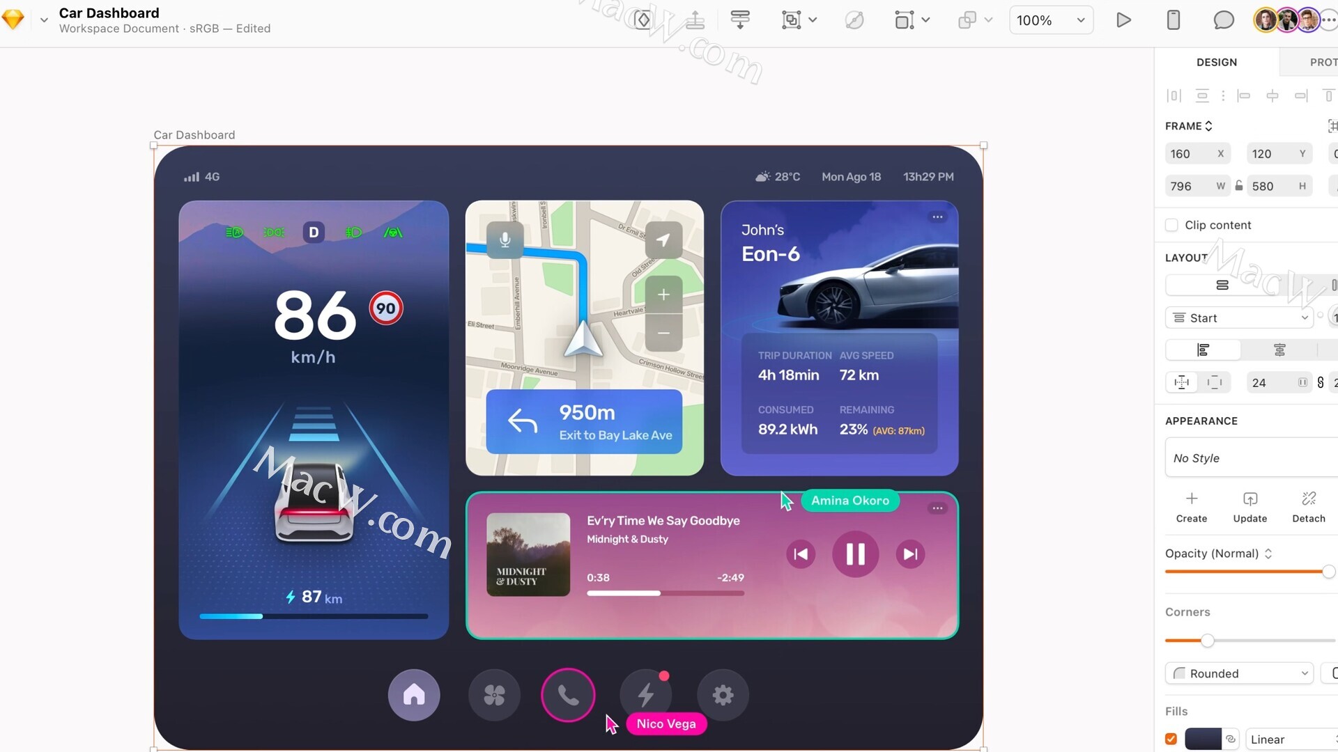Viewport: 1338px width, 752px height.
Task: Click the Corners radius slider handle
Action: coord(1208,641)
